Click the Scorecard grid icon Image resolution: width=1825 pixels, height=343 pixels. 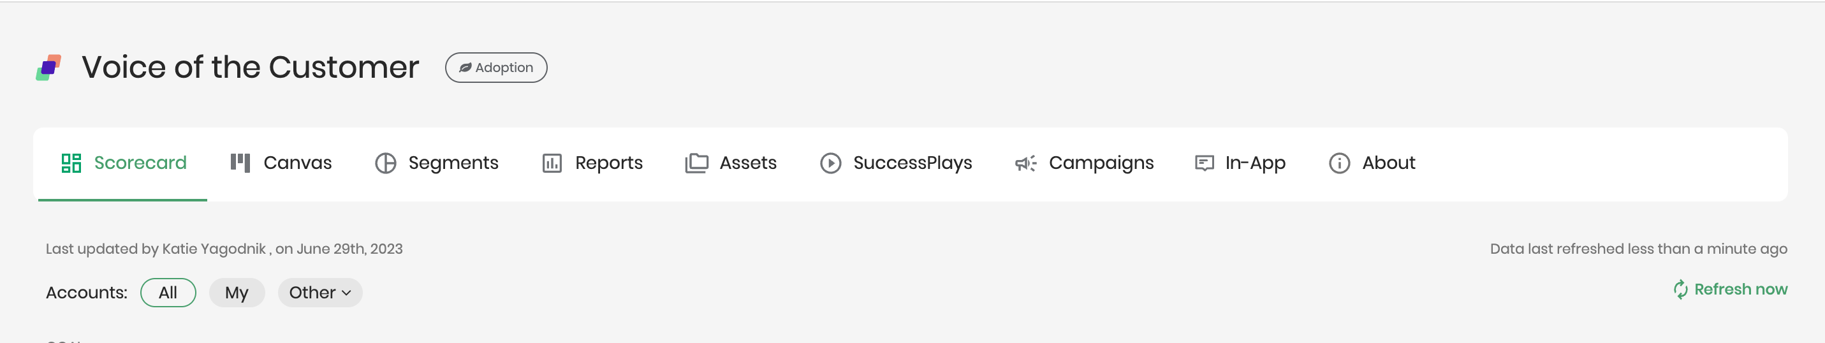tap(71, 163)
